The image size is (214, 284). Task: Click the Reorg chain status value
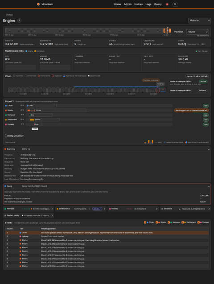[x=182, y=44]
